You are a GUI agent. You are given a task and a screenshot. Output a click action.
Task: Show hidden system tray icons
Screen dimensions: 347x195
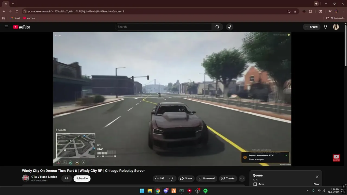pyautogui.click(x=307, y=191)
